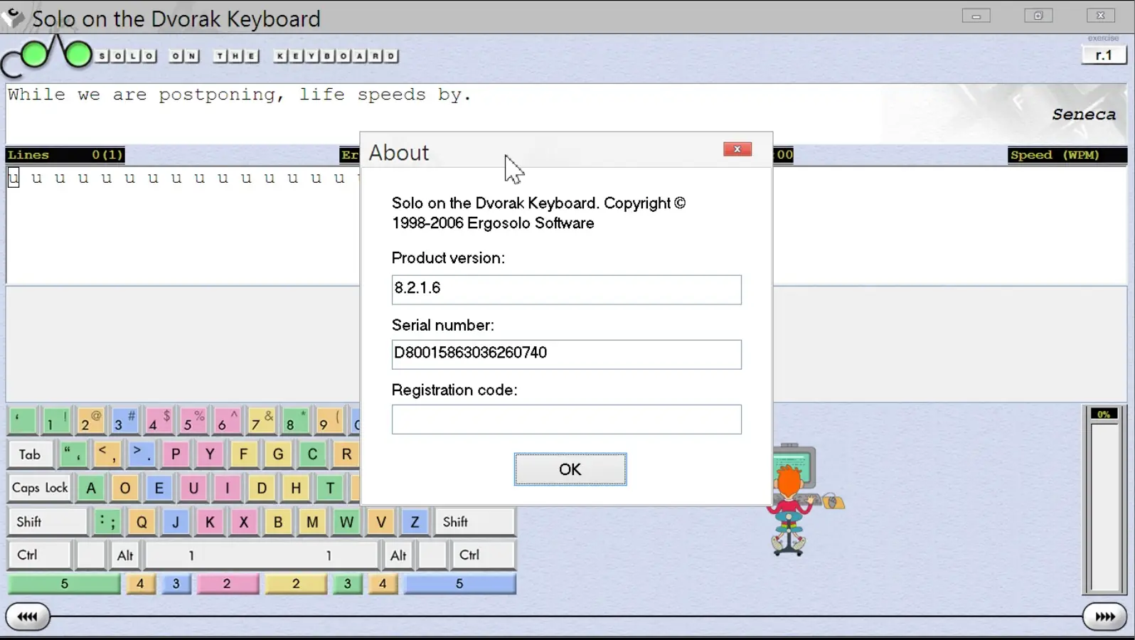
Task: Advance with the forward arrows button
Action: (1105, 617)
